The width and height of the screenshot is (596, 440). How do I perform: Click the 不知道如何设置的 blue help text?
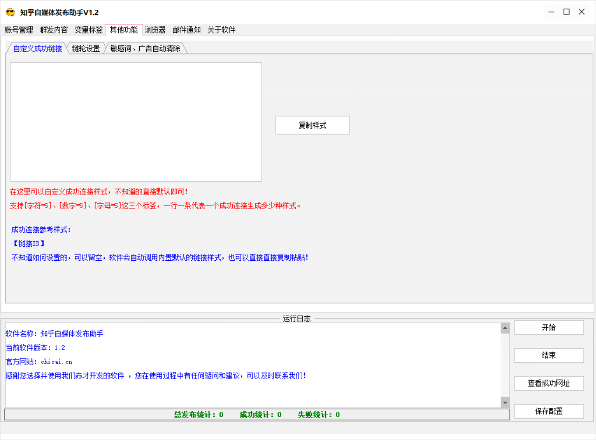(160, 257)
